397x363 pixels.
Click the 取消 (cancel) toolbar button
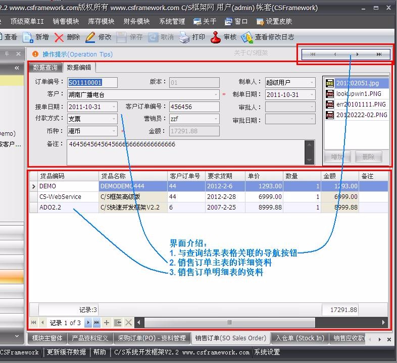click(x=161, y=37)
